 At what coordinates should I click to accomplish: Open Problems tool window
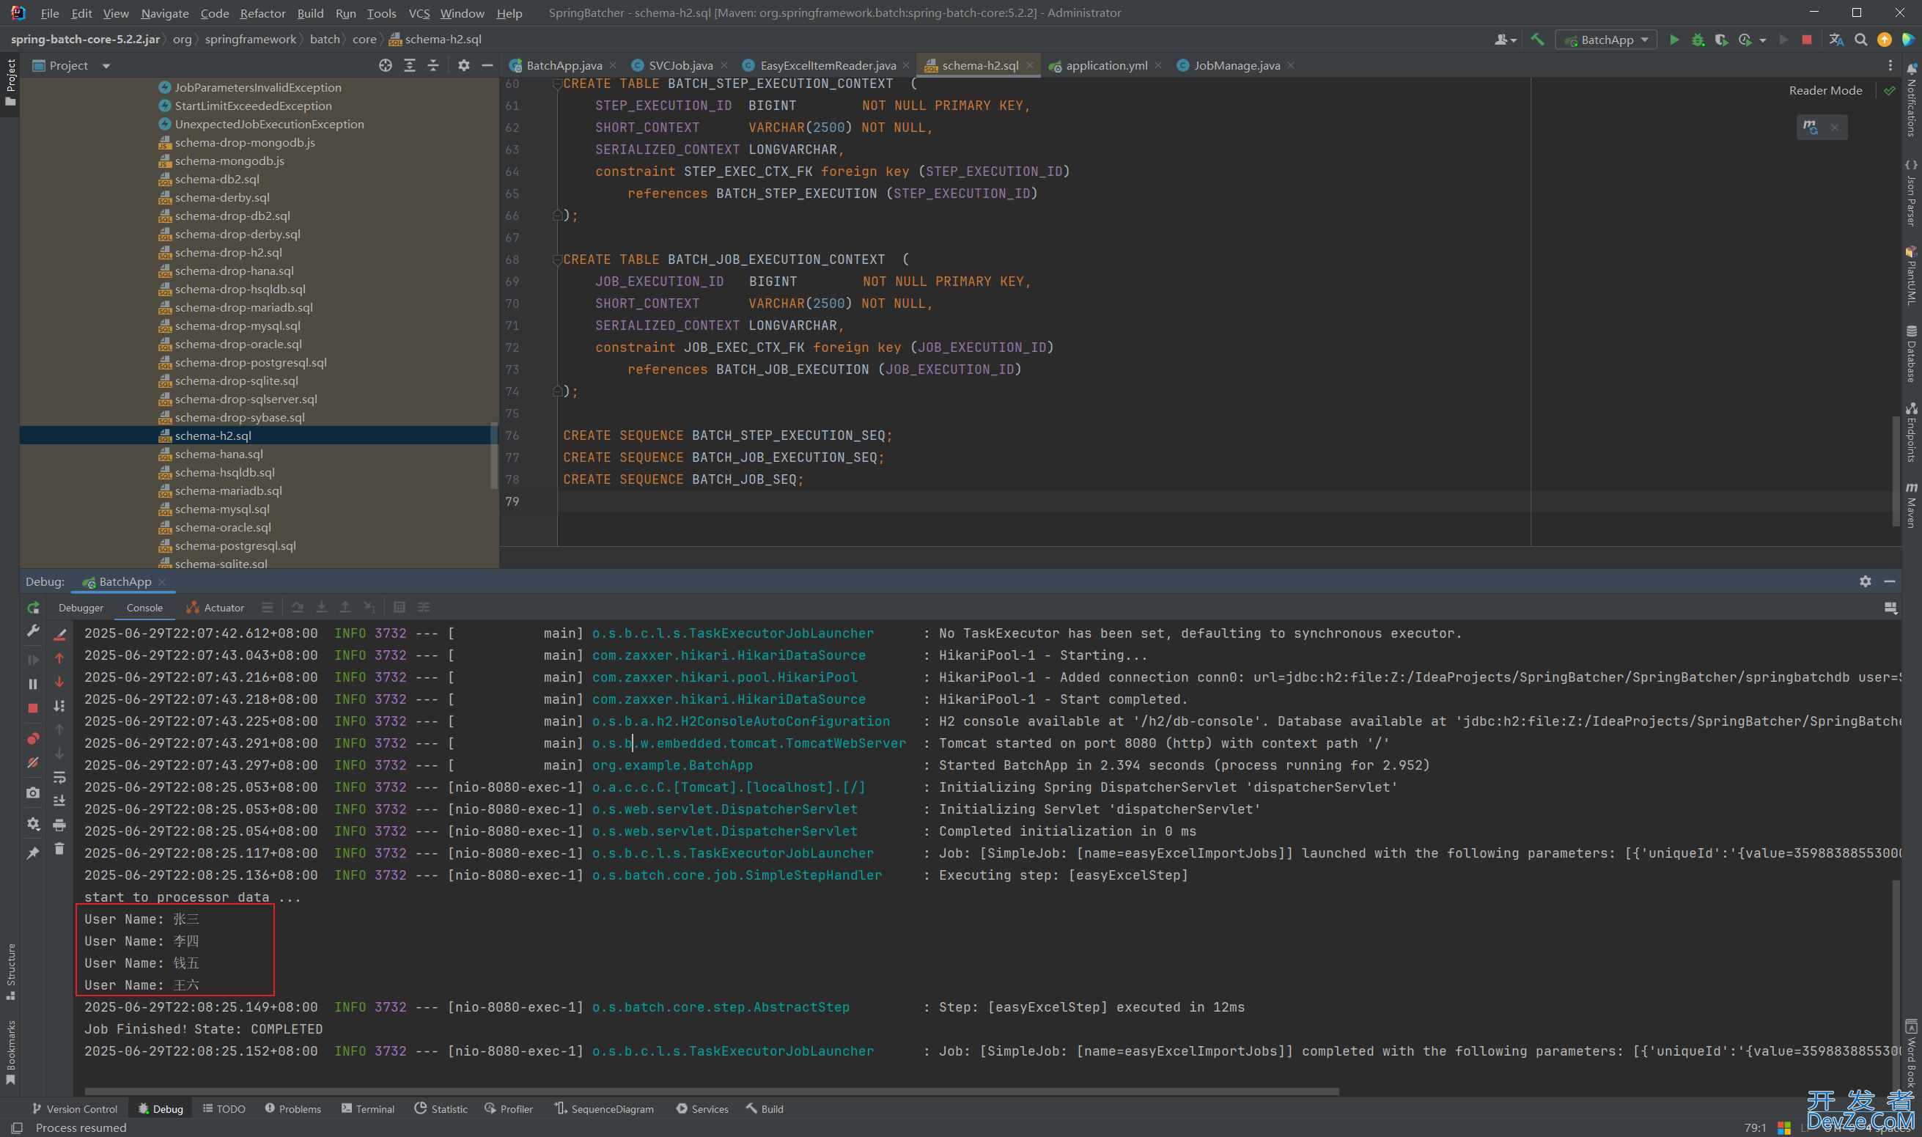tap(292, 1108)
